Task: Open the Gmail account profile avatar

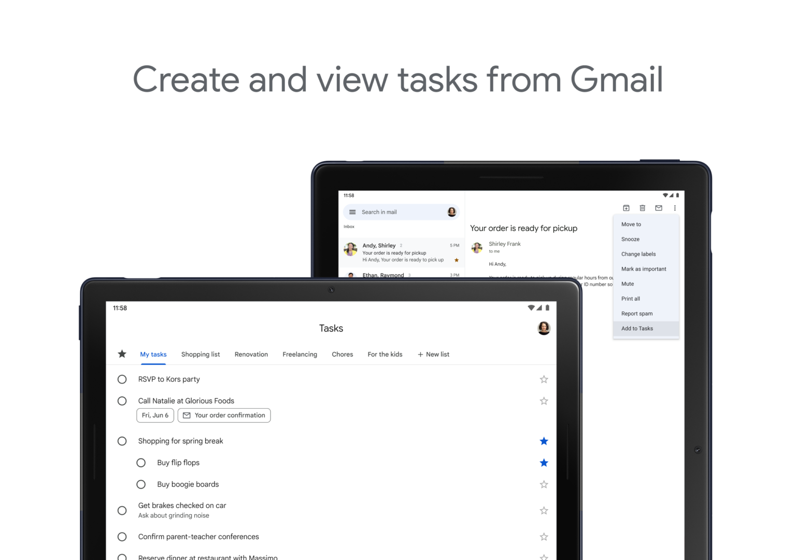Action: (x=450, y=212)
